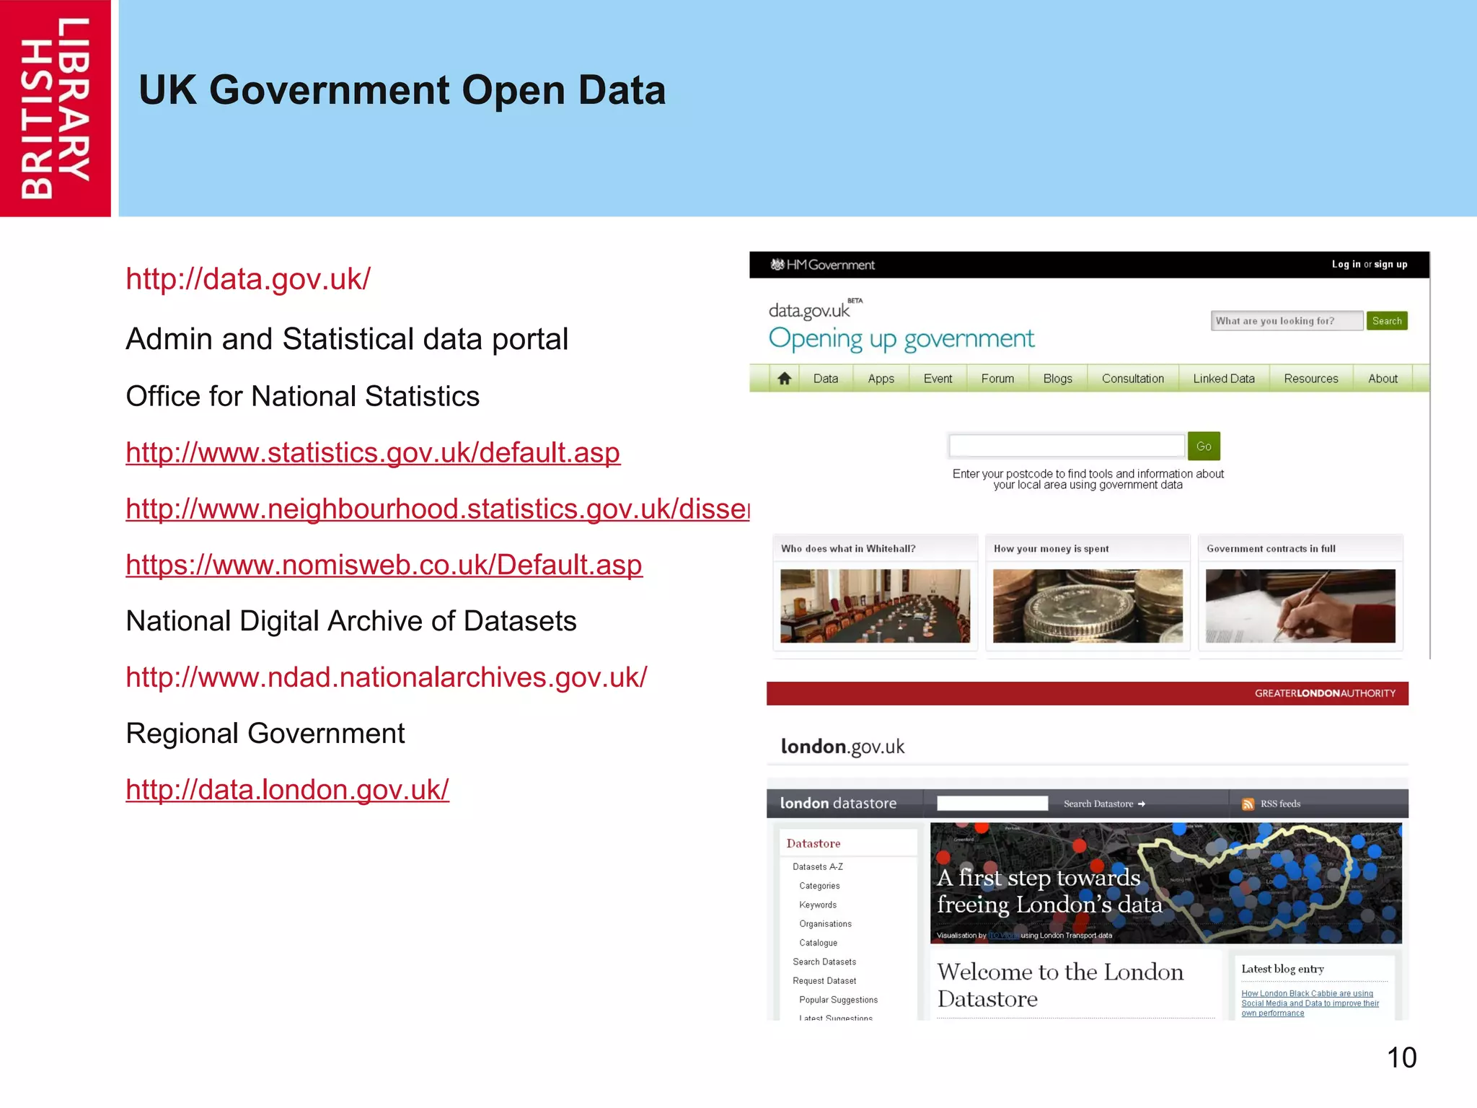Select the Consultation tab
Image resolution: width=1477 pixels, height=1108 pixels.
(x=1132, y=379)
